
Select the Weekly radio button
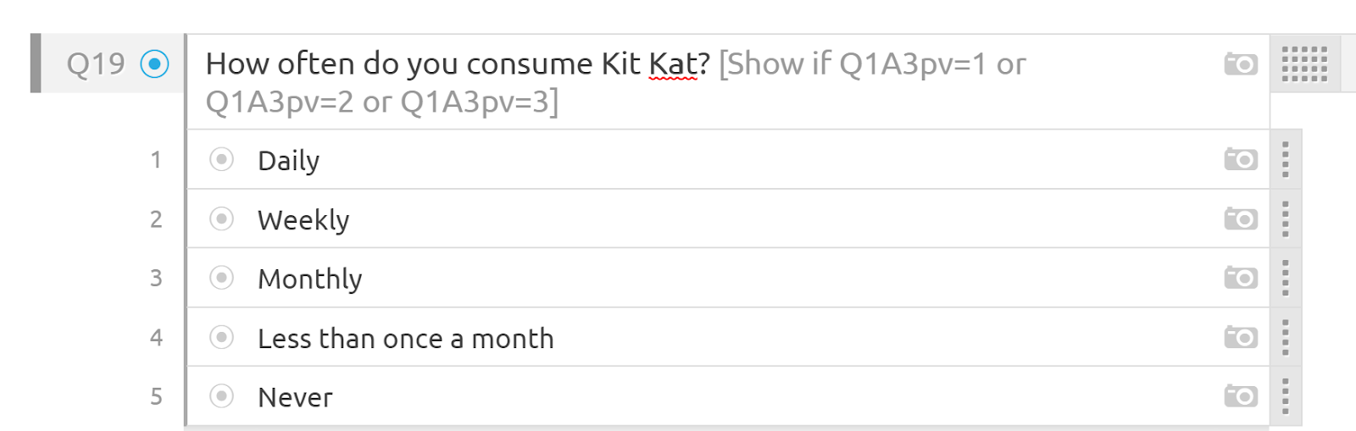click(221, 218)
